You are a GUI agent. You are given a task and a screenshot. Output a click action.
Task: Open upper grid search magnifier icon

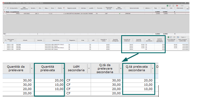tap(173, 6)
